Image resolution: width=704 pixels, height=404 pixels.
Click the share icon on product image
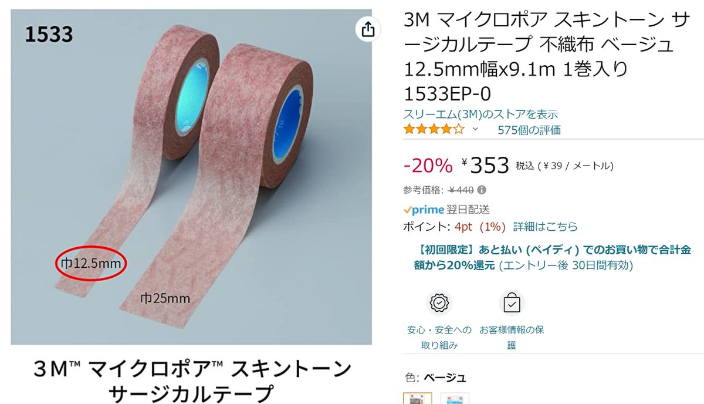click(x=368, y=29)
